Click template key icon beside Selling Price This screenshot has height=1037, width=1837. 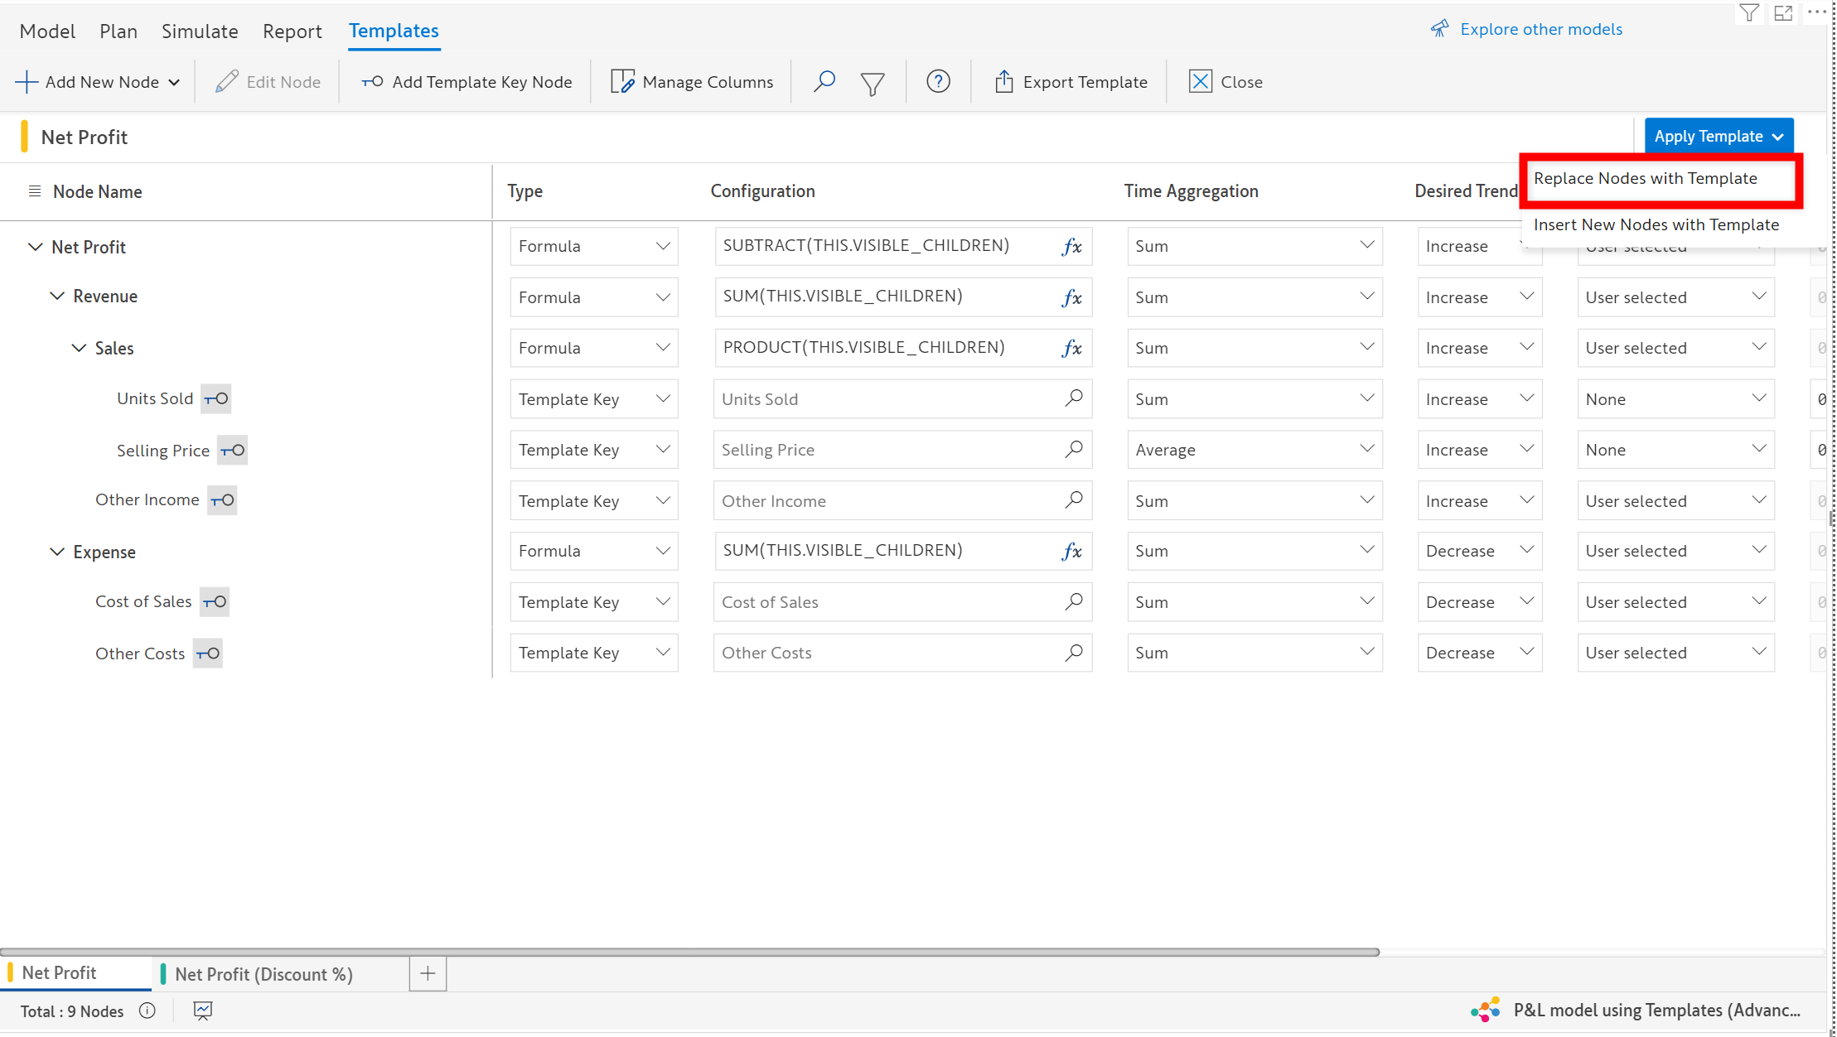click(233, 451)
